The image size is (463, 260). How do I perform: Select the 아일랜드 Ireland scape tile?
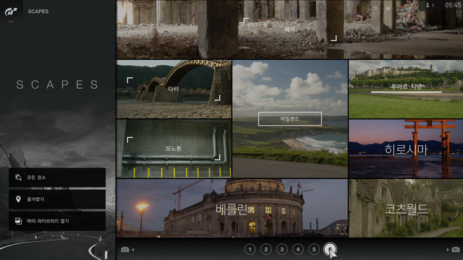click(x=290, y=118)
